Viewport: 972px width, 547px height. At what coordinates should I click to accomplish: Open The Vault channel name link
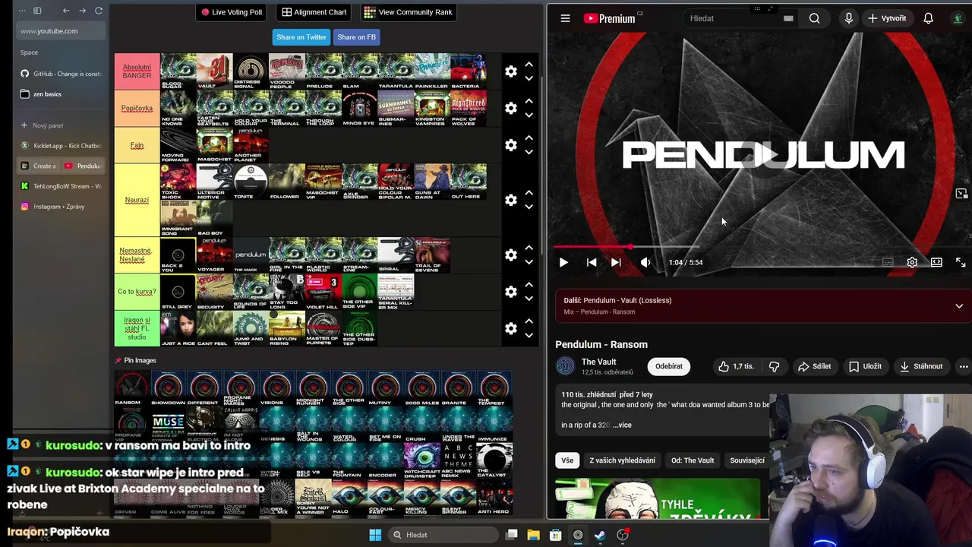click(x=598, y=362)
